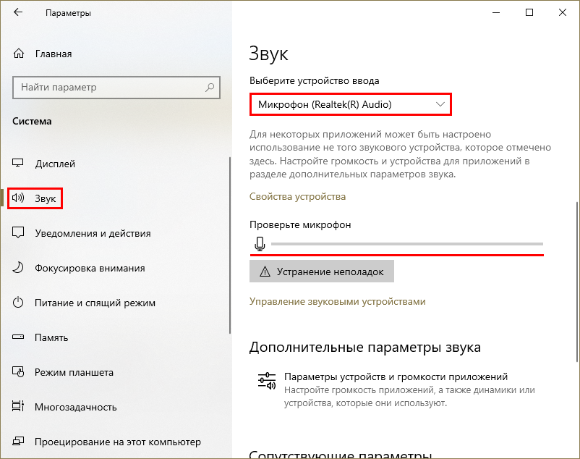Click the Питание power icon

click(x=19, y=303)
